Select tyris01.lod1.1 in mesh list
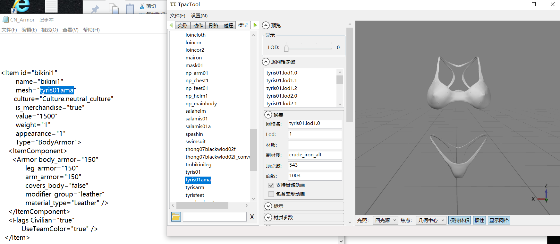Image resolution: width=560 pixels, height=244 pixels. (x=282, y=81)
